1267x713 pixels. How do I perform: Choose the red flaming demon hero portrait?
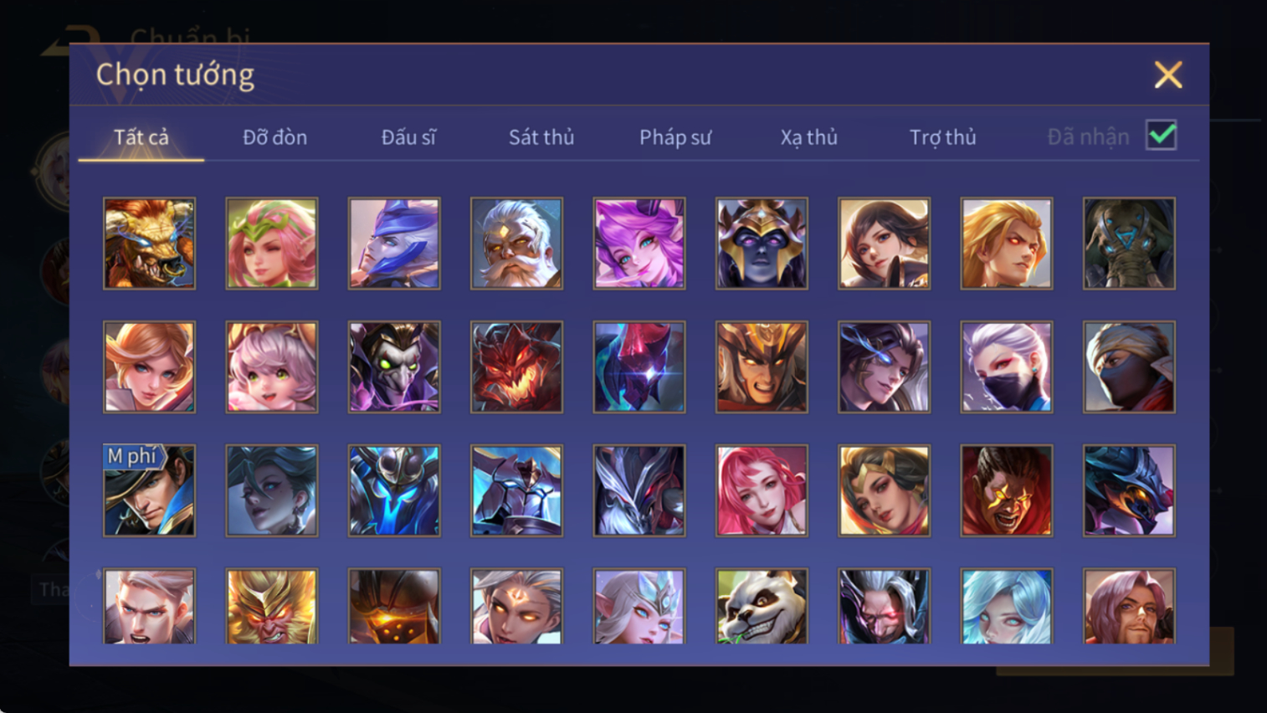click(x=516, y=367)
